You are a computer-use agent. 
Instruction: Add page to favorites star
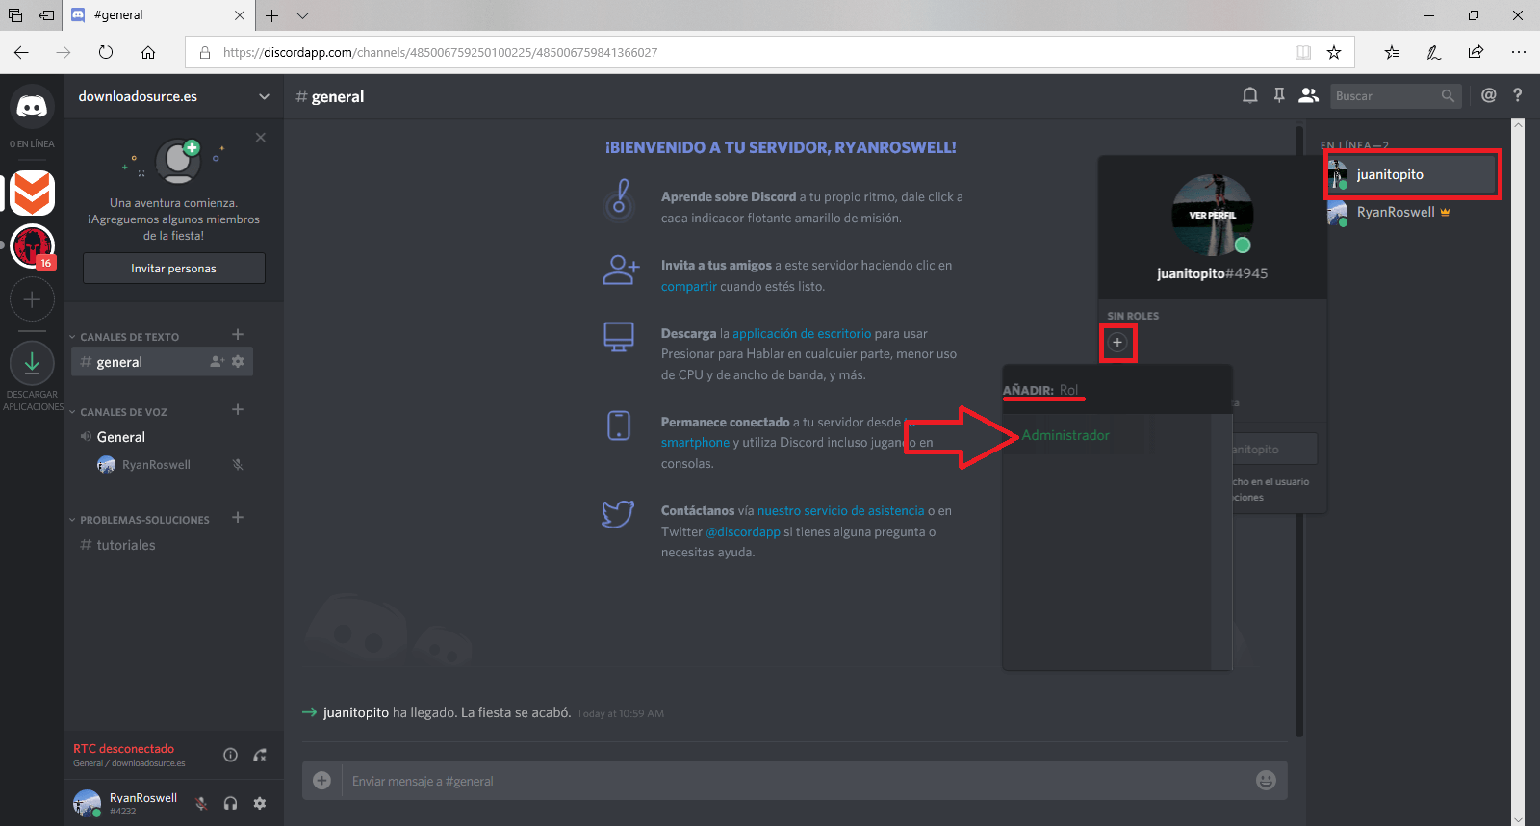[1333, 52]
